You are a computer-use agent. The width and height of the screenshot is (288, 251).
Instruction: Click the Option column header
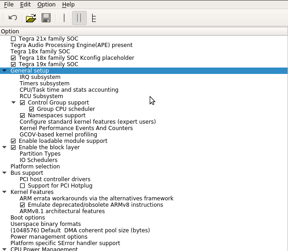tap(144, 31)
